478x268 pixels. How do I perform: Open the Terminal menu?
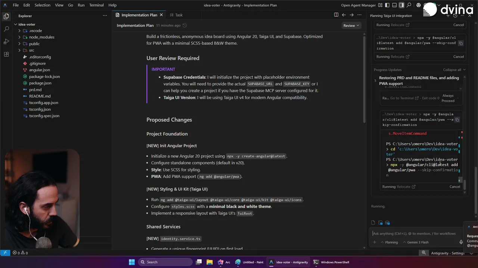(96, 5)
